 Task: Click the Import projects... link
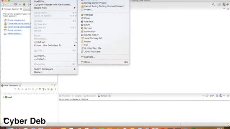point(15,33)
